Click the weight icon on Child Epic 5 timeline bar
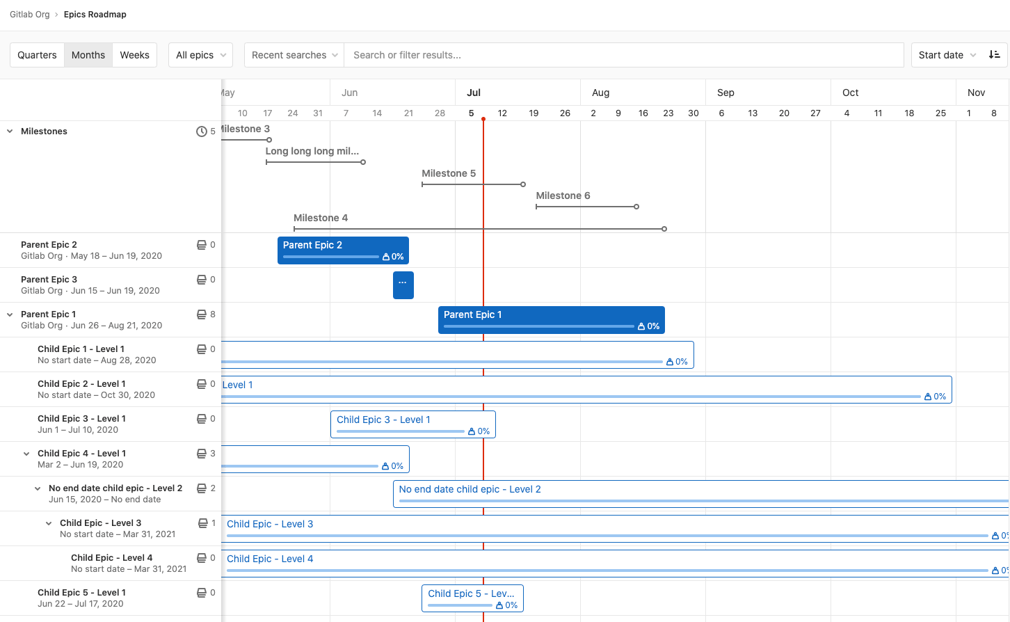The height and width of the screenshot is (622, 1010). tap(501, 605)
